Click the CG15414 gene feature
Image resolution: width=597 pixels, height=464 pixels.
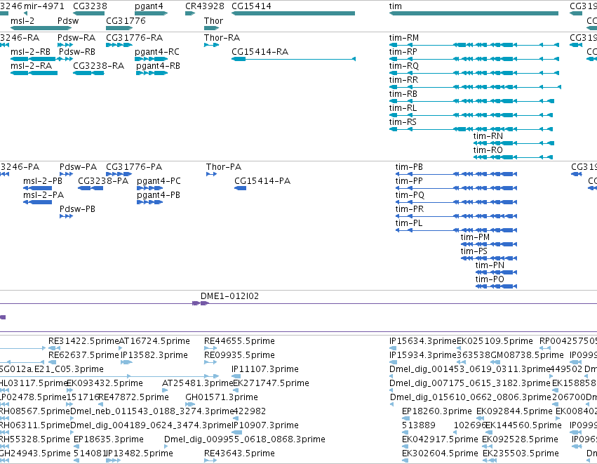(x=293, y=13)
